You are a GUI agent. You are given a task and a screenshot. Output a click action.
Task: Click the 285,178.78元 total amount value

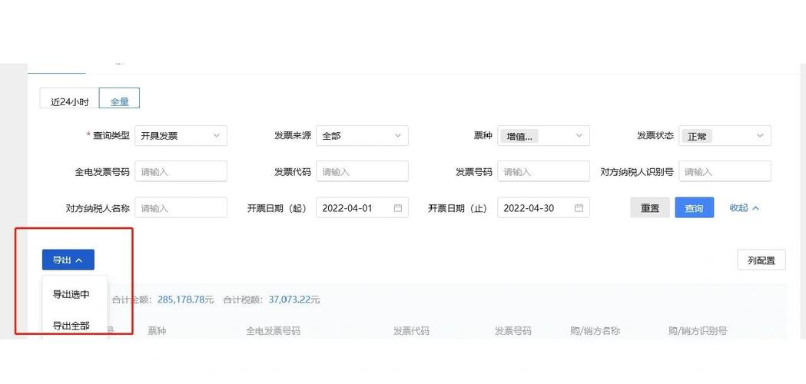(185, 300)
